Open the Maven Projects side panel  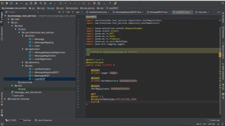(x=223, y=50)
